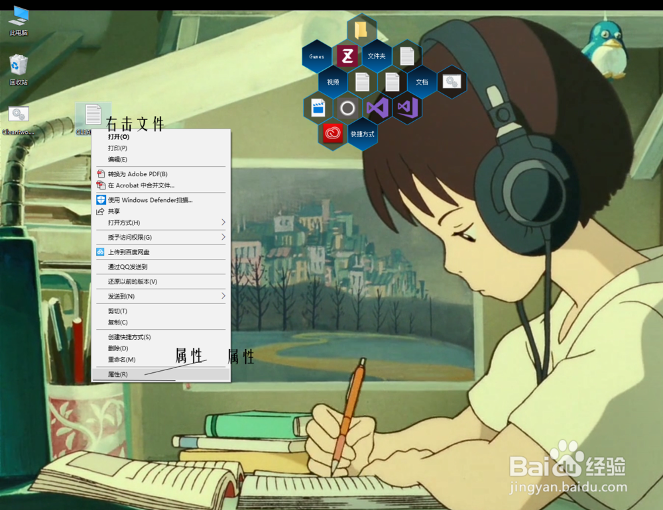Open the 文档 hexagon tile

point(422,82)
